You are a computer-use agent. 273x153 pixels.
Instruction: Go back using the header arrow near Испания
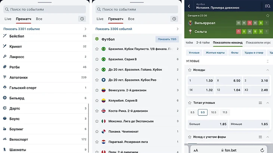click(x=189, y=6)
